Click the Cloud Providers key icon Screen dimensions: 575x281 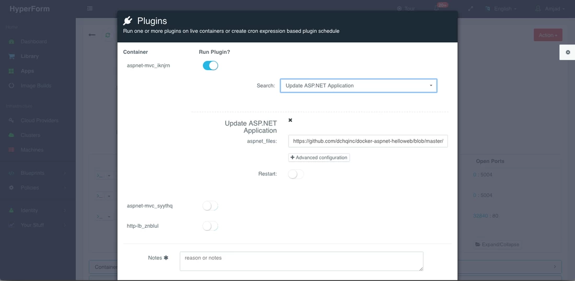[11, 121]
